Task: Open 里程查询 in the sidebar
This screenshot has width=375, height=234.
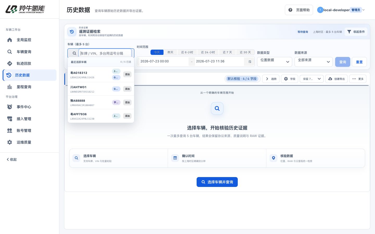Action: coord(29,87)
